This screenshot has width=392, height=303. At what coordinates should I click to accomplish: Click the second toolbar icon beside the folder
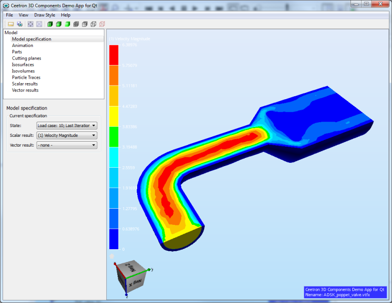point(20,24)
